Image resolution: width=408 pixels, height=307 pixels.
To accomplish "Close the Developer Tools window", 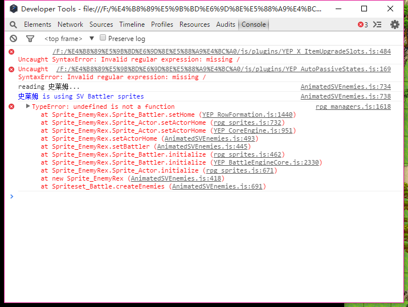I will click(x=390, y=9).
